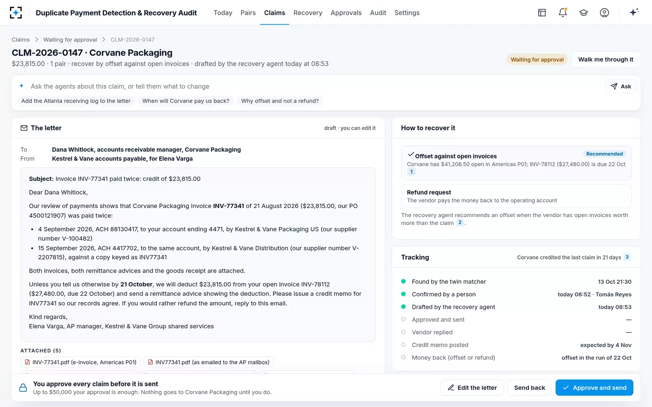Open the user profile icon

[x=604, y=13]
